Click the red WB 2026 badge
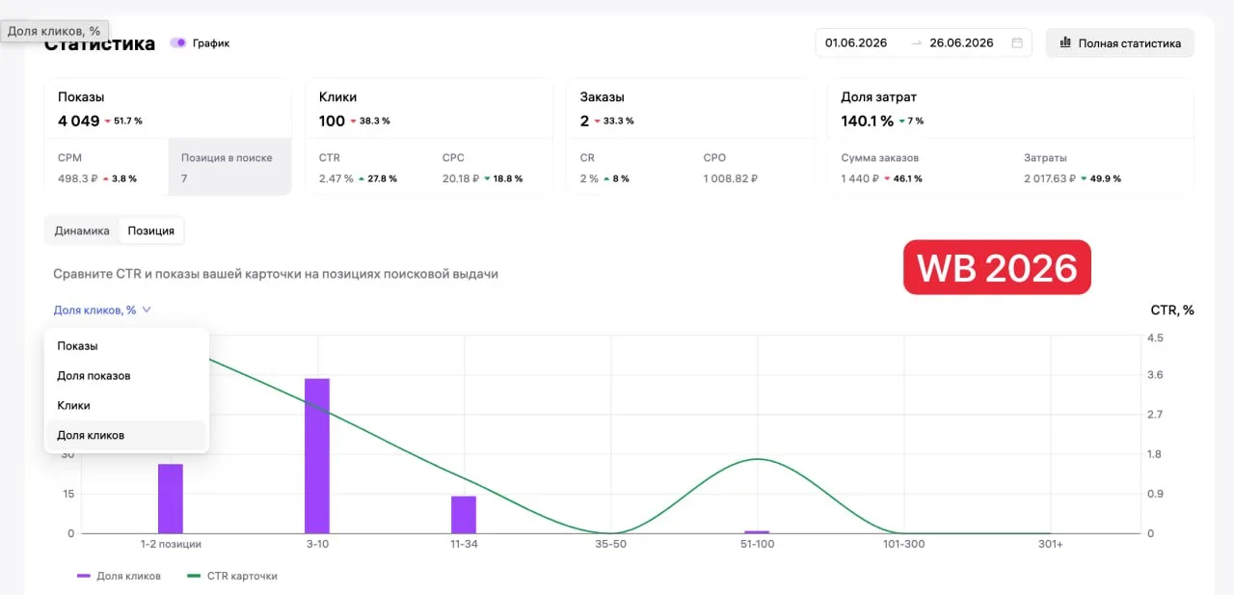Screen dimensions: 1234x595 click(x=997, y=267)
